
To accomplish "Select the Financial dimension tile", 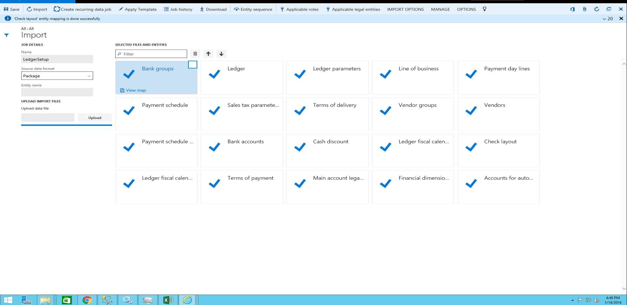I will pos(413,187).
